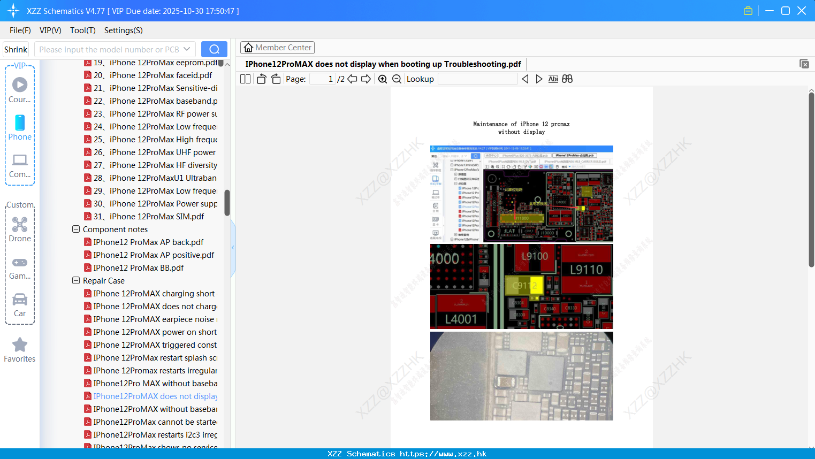
Task: Click the Shrink button
Action: [16, 49]
